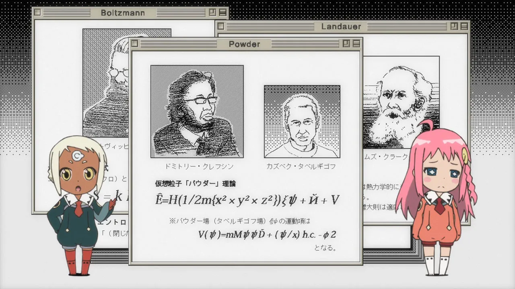Click the text となる。
Screen dimensions: 515x289
(325, 248)
